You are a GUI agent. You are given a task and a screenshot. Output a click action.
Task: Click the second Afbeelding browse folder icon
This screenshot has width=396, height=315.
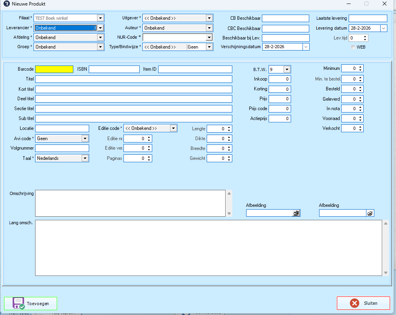point(370,213)
